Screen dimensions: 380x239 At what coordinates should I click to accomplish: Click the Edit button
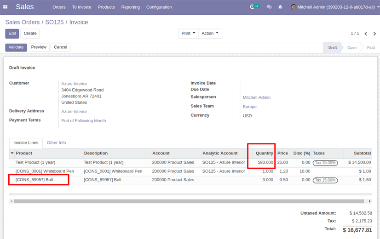pos(12,34)
